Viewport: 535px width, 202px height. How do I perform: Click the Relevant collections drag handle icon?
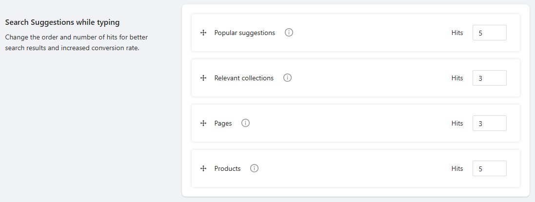(x=203, y=78)
